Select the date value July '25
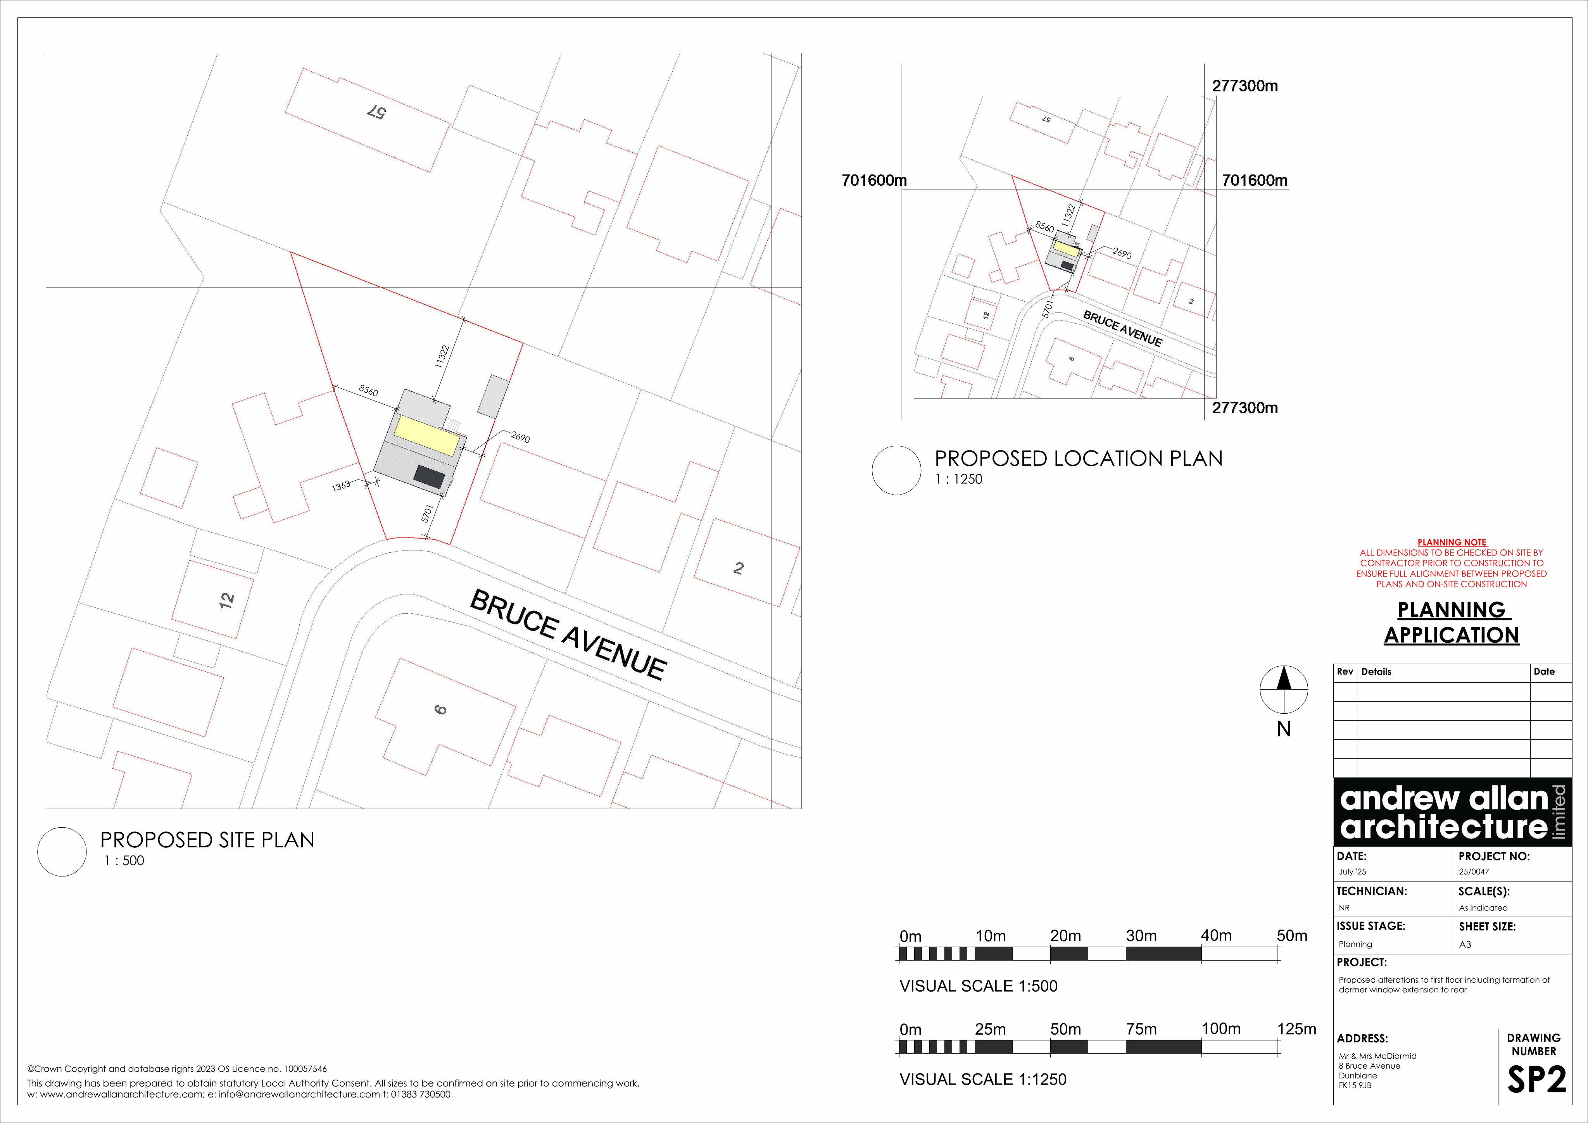 [1352, 872]
